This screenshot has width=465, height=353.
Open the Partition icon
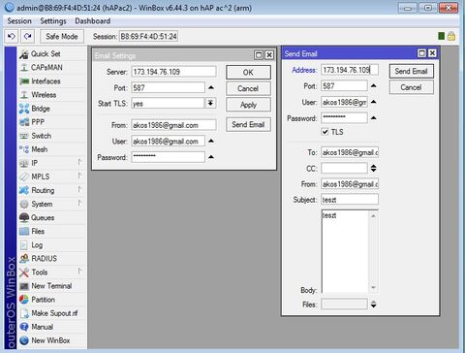24,300
